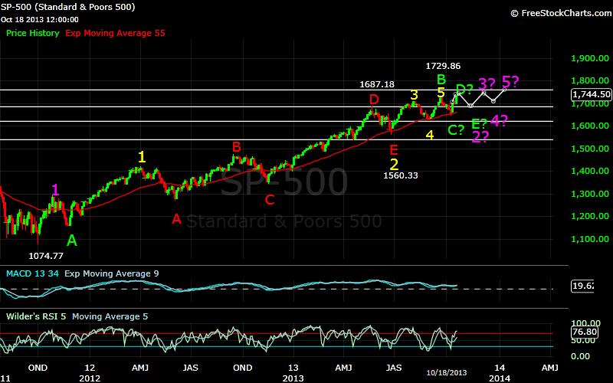Viewport: 613px width, 383px height.
Task: Click the 1,100.00 price axis label
Action: [x=590, y=239]
